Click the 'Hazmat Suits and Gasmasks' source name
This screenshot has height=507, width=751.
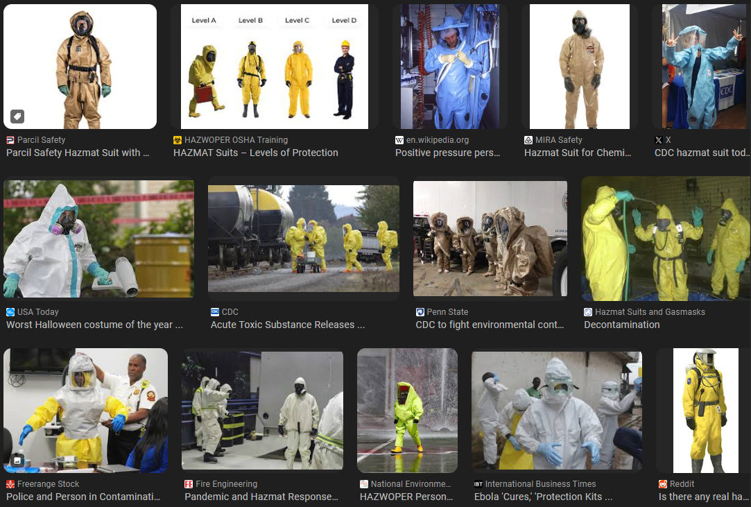coord(650,312)
